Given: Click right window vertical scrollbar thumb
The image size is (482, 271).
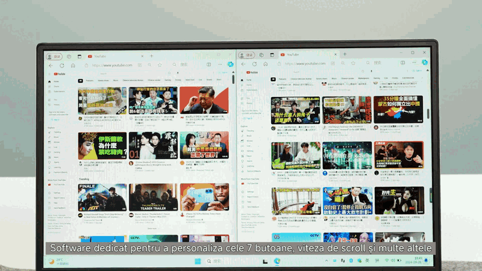Looking at the screenshot, I should [x=428, y=114].
